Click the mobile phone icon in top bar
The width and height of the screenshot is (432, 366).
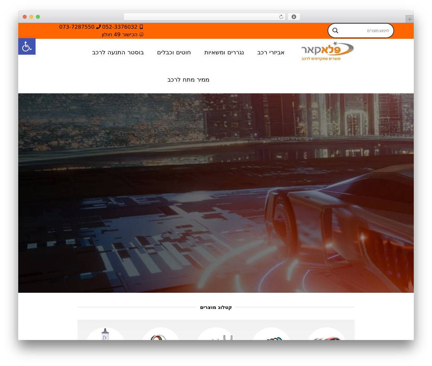141,27
